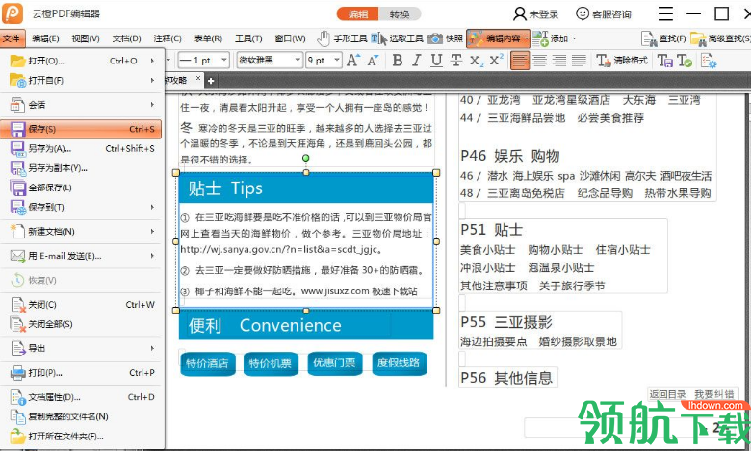Choose Send by E-mail menu item
The width and height of the screenshot is (751, 451).
[82, 256]
